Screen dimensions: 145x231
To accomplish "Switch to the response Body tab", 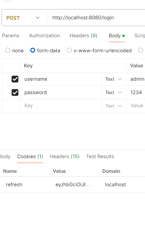I will click(x=5, y=157).
